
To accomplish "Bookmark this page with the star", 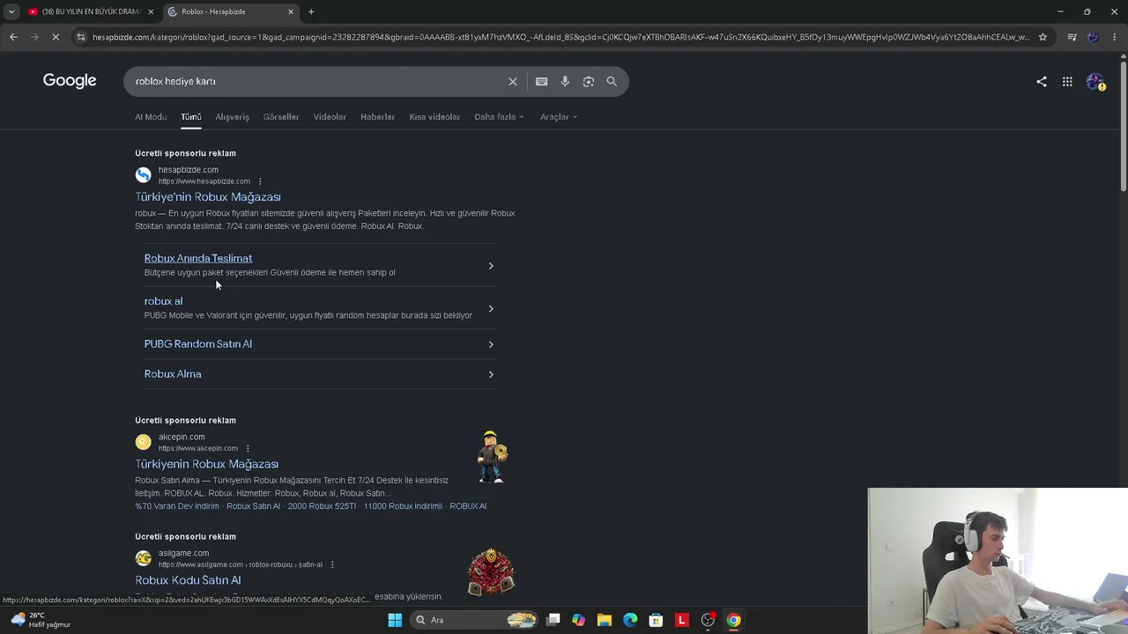I will pyautogui.click(x=1043, y=37).
